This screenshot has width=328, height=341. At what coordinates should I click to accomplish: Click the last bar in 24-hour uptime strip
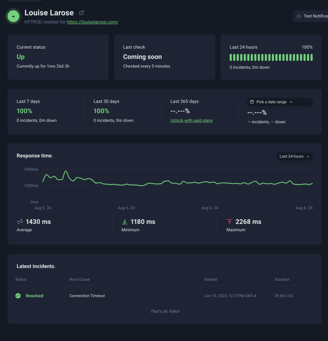point(312,57)
